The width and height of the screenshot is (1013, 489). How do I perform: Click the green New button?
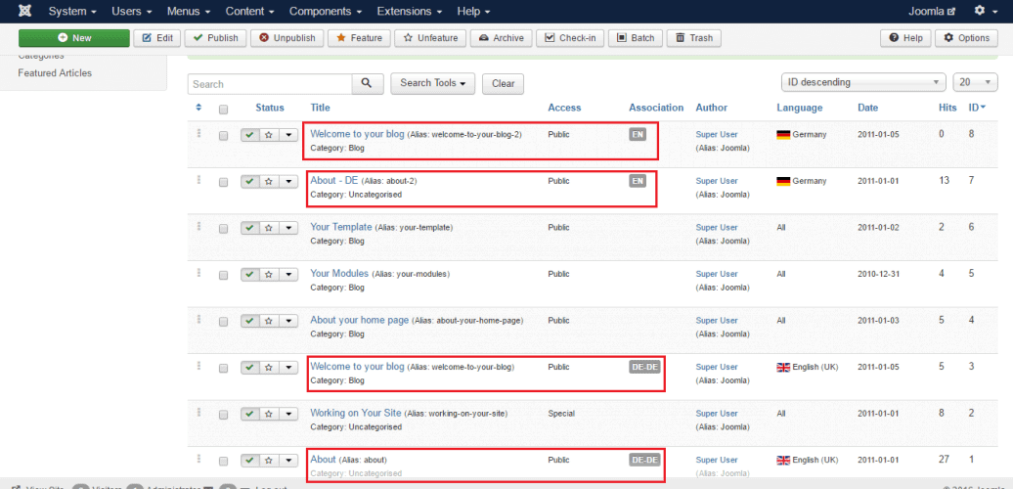coord(74,38)
